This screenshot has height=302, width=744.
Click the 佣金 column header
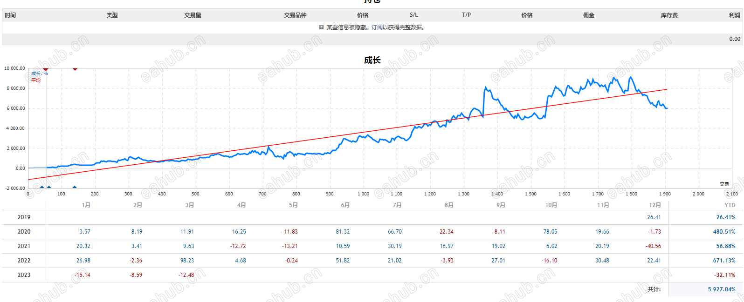(x=589, y=15)
